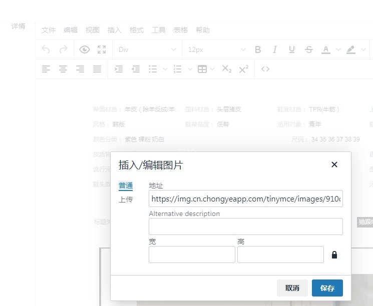The width and height of the screenshot is (373, 306).
Task: Open the 插入 menu
Action: point(115,30)
